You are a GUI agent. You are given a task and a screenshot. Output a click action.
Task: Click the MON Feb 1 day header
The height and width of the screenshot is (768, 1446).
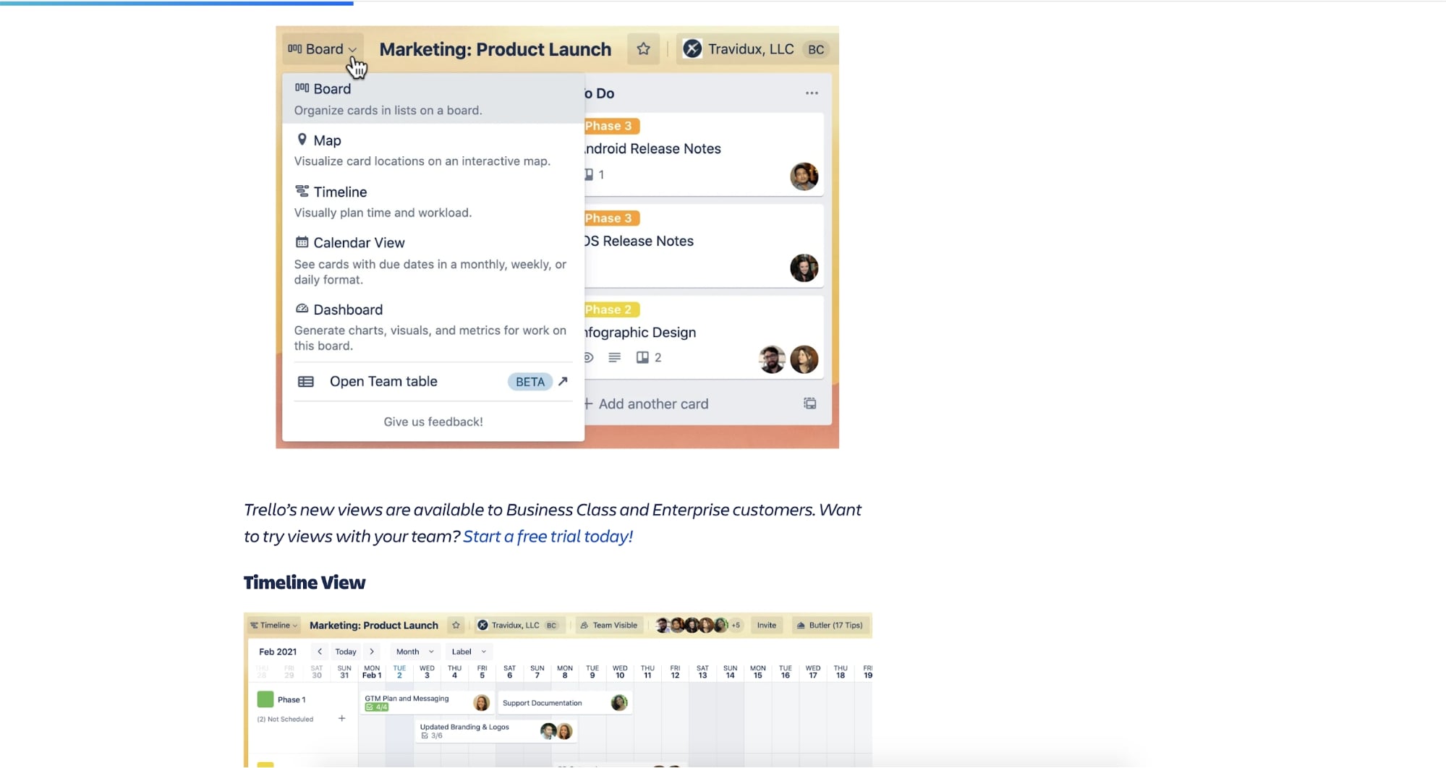[372, 672]
